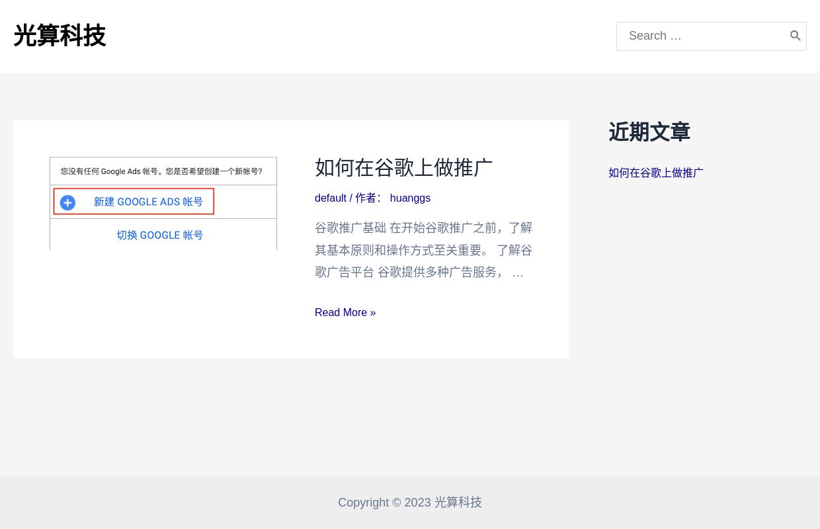The image size is (820, 529).
Task: Click 切换 GOOGLE 帐号 in the featured image
Action: pos(160,235)
